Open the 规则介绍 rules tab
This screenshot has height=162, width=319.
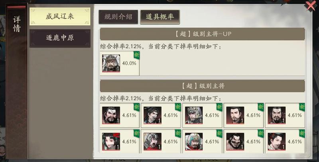pos(118,17)
